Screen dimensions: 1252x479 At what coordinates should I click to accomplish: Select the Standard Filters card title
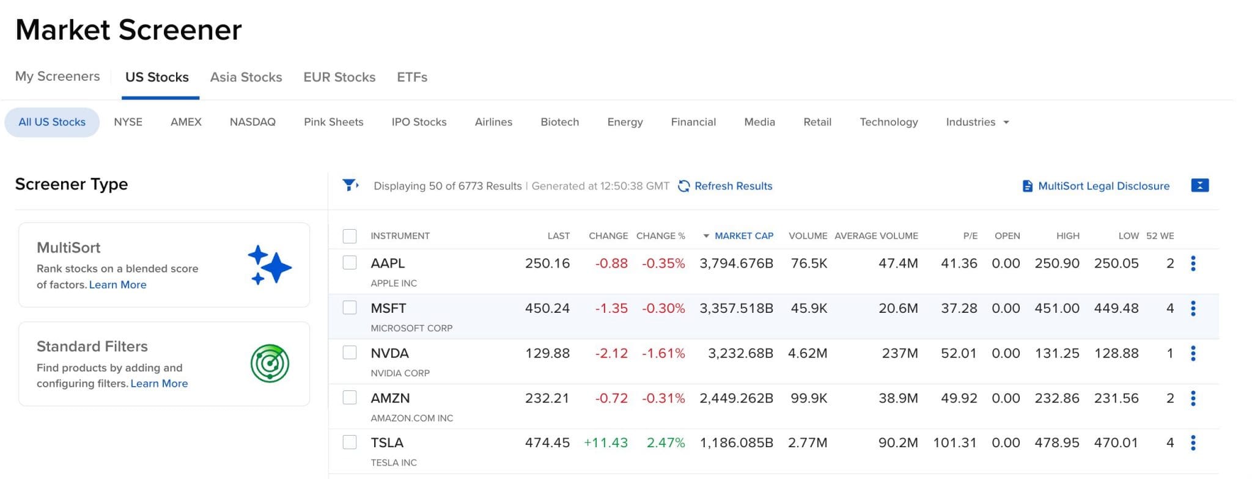pos(92,346)
